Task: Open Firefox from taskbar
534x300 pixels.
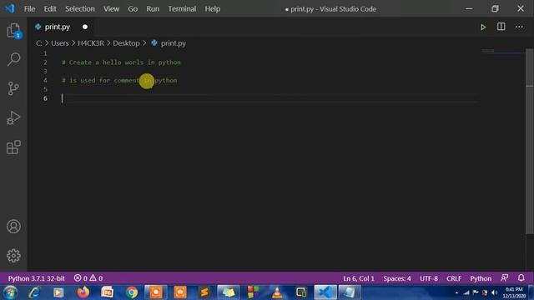Action: (83, 292)
